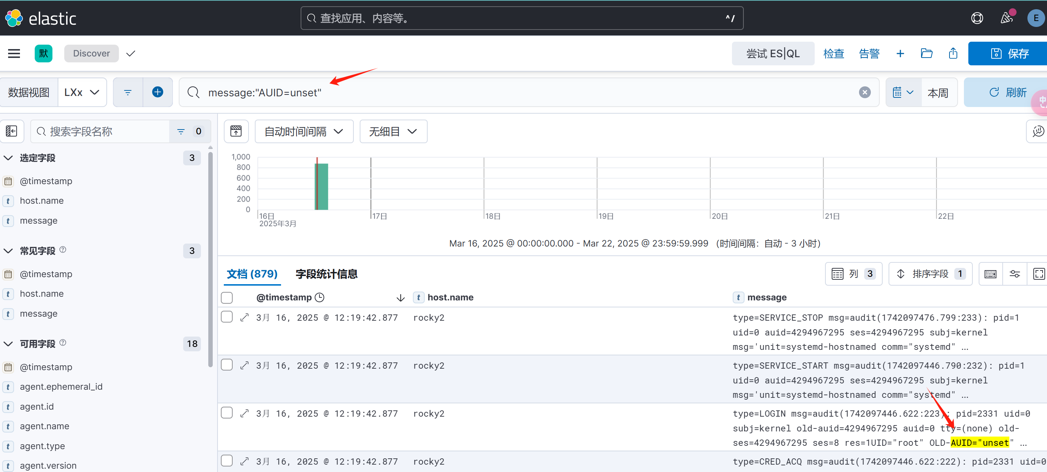
Task: Open the auto time interval dropdown
Action: (304, 131)
